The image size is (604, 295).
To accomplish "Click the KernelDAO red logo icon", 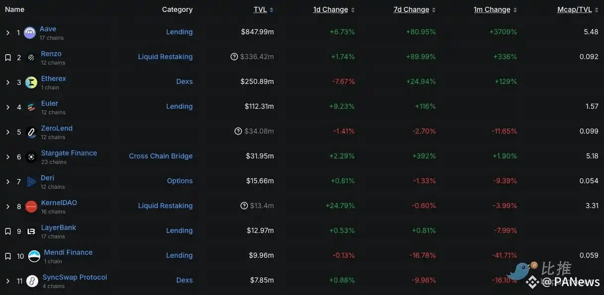I will 31,207.
